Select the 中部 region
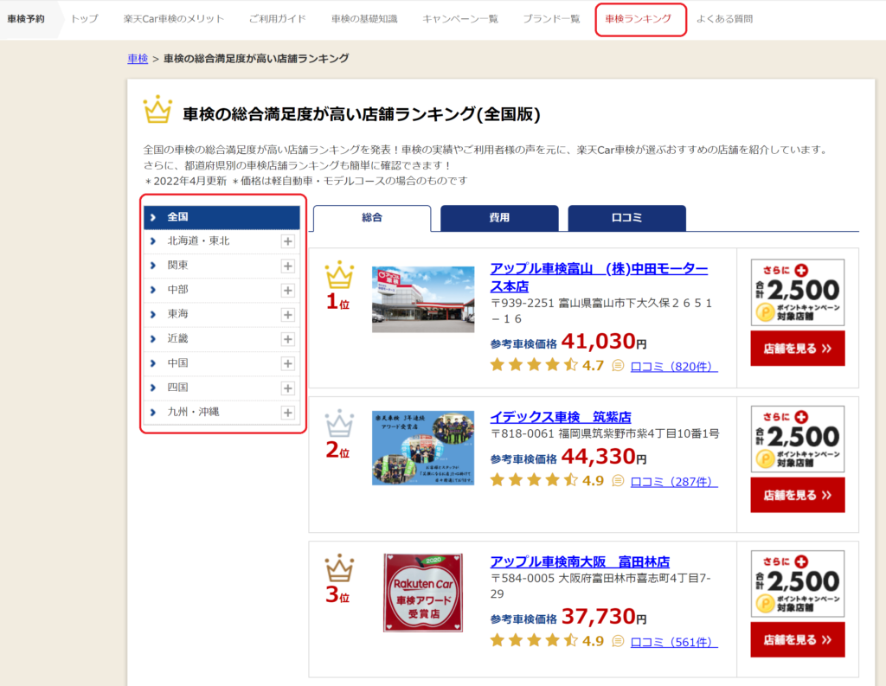The image size is (886, 686). click(x=177, y=290)
